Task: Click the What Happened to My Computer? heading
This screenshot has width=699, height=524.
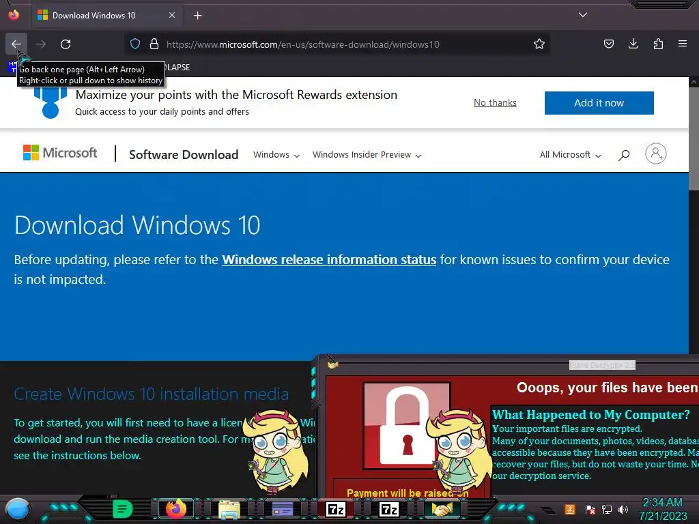Action: (590, 415)
